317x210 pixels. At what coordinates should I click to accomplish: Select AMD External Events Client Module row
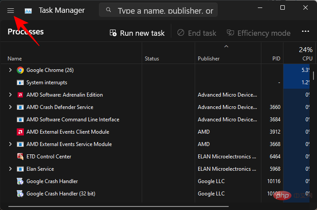tap(155, 132)
